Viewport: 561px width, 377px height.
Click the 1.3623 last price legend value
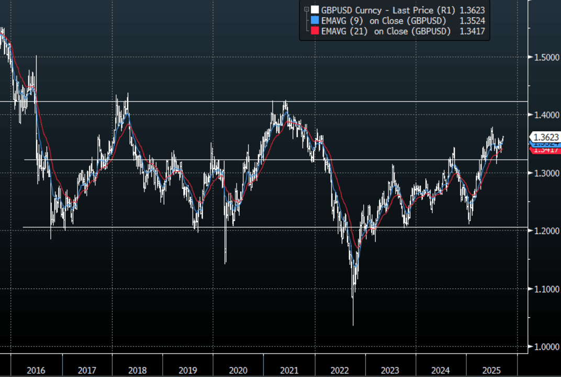472,10
